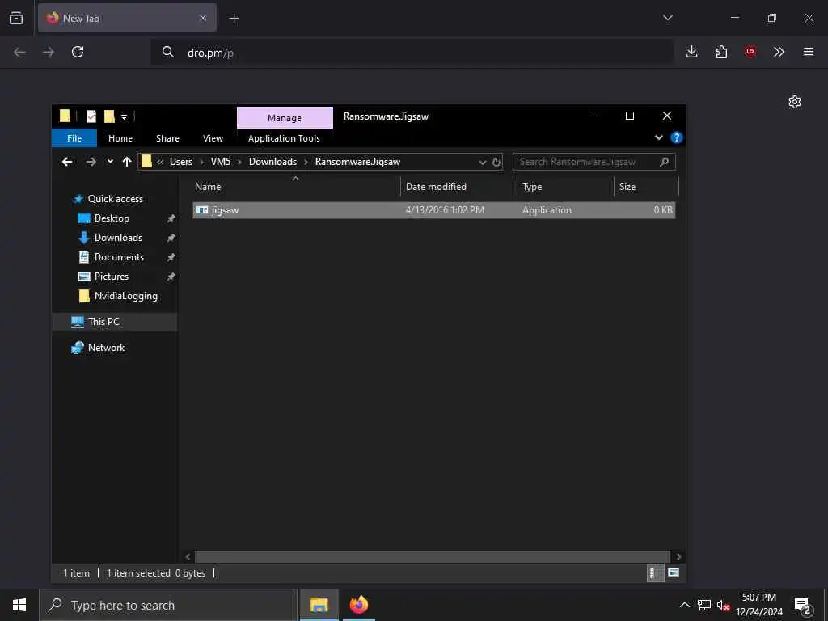828x621 pixels.
Task: Open recent locations dropdown arrow
Action: click(x=110, y=162)
